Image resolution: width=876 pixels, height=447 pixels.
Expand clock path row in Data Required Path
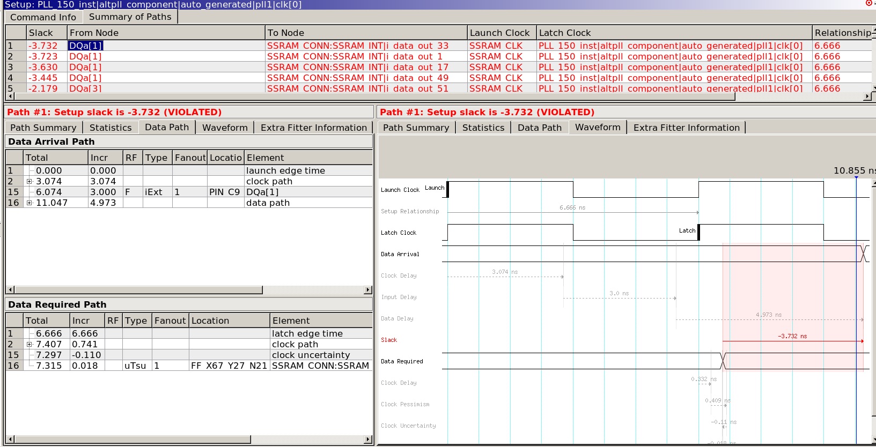coord(30,345)
